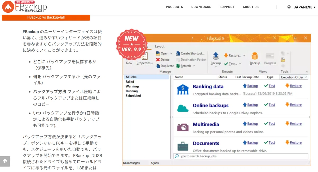Expand the dropdown arrow under the Execute Backup button

click(x=216, y=67)
